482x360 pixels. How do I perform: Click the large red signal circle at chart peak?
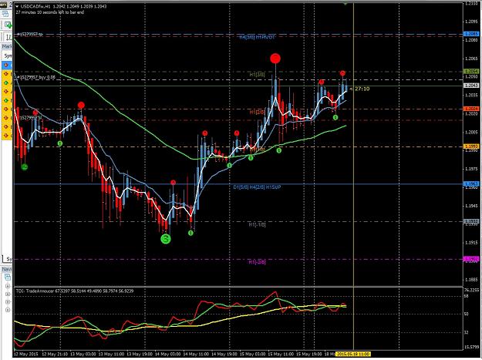click(275, 59)
